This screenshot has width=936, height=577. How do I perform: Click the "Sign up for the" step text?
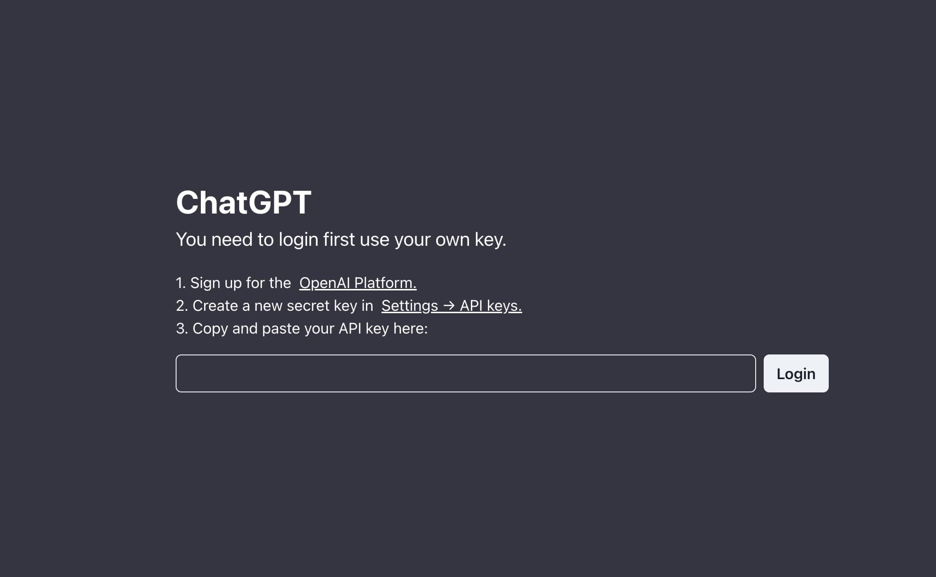click(240, 283)
